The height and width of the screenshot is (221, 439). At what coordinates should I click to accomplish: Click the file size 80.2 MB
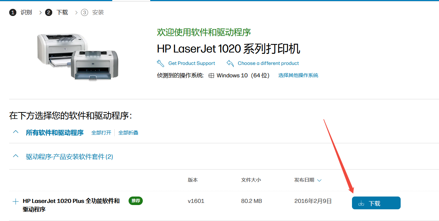(x=251, y=201)
